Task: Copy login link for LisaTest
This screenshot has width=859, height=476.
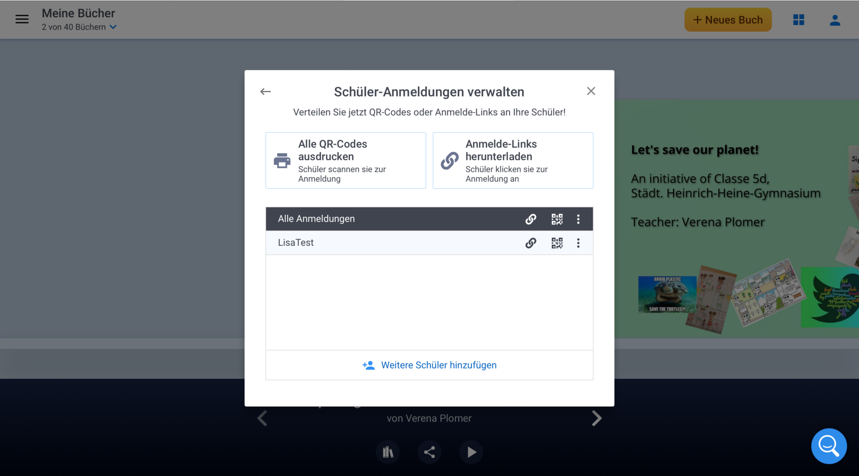Action: click(531, 243)
